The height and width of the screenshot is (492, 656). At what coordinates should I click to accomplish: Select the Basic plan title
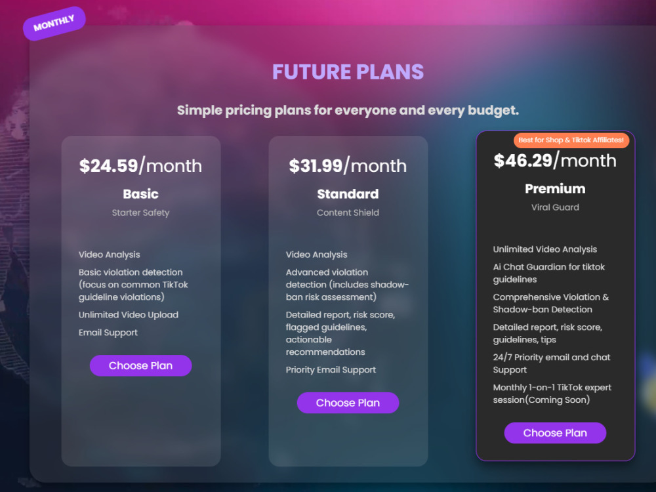[x=140, y=194]
